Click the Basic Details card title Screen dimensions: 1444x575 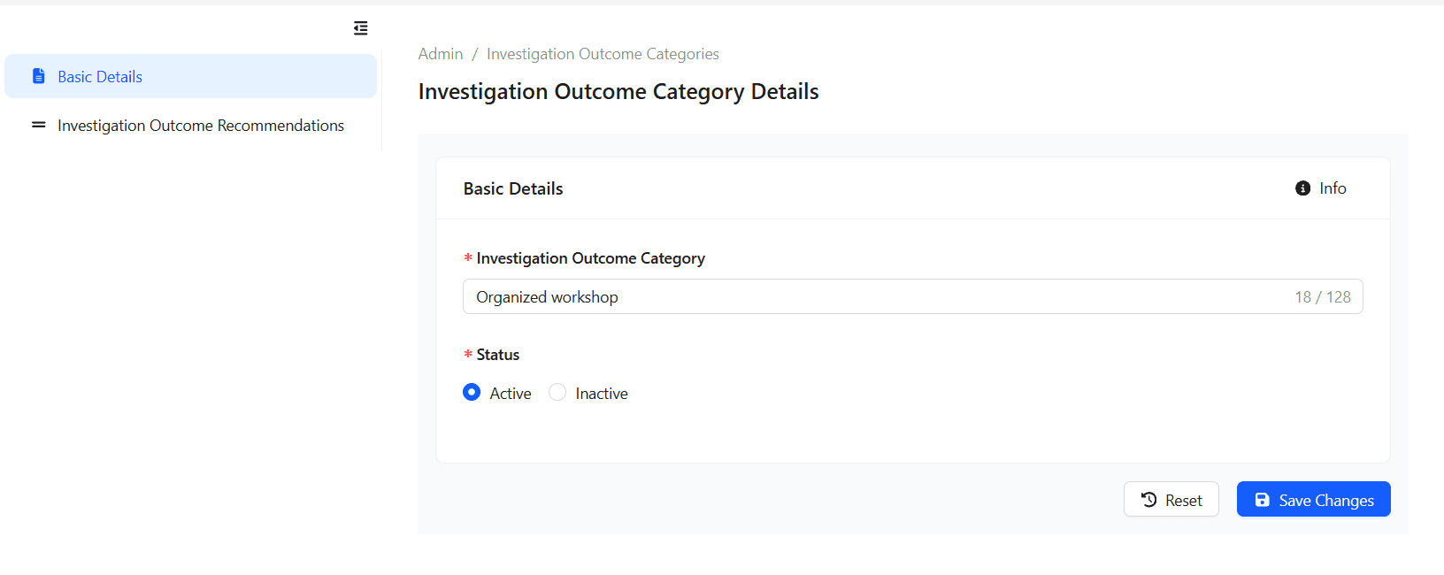click(513, 188)
